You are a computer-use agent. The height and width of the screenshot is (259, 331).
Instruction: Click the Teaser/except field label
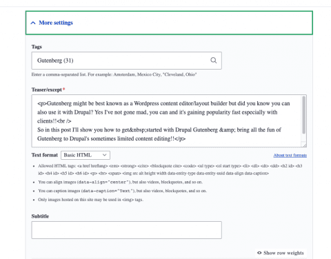pos(47,90)
